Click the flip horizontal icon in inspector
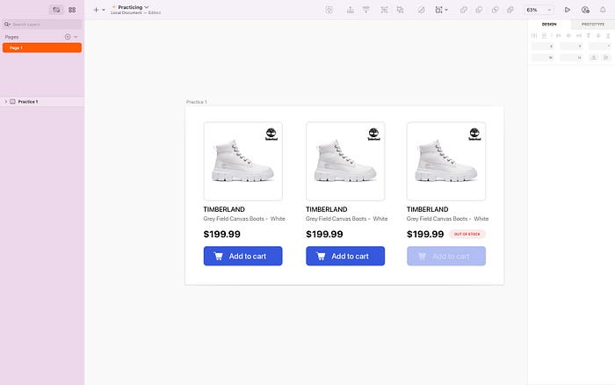The width and height of the screenshot is (615, 385). pyautogui.click(x=594, y=58)
